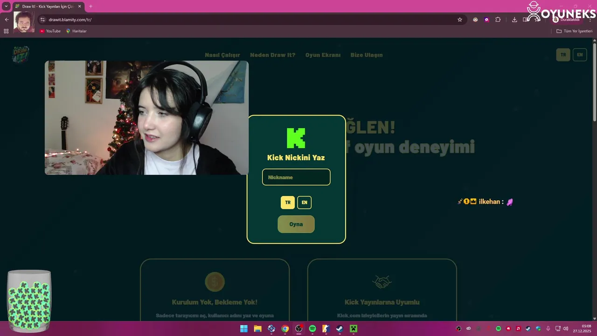Open the face avatar extension icon
This screenshot has width=597, height=336.
(x=475, y=20)
